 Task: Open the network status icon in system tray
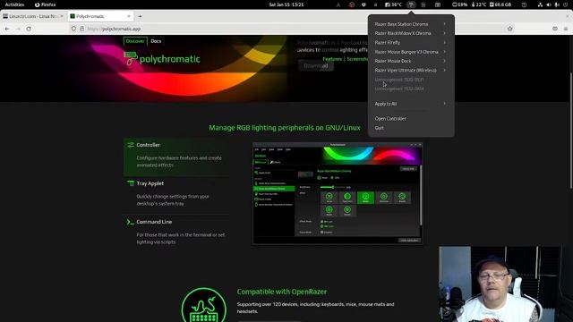tap(540, 4)
